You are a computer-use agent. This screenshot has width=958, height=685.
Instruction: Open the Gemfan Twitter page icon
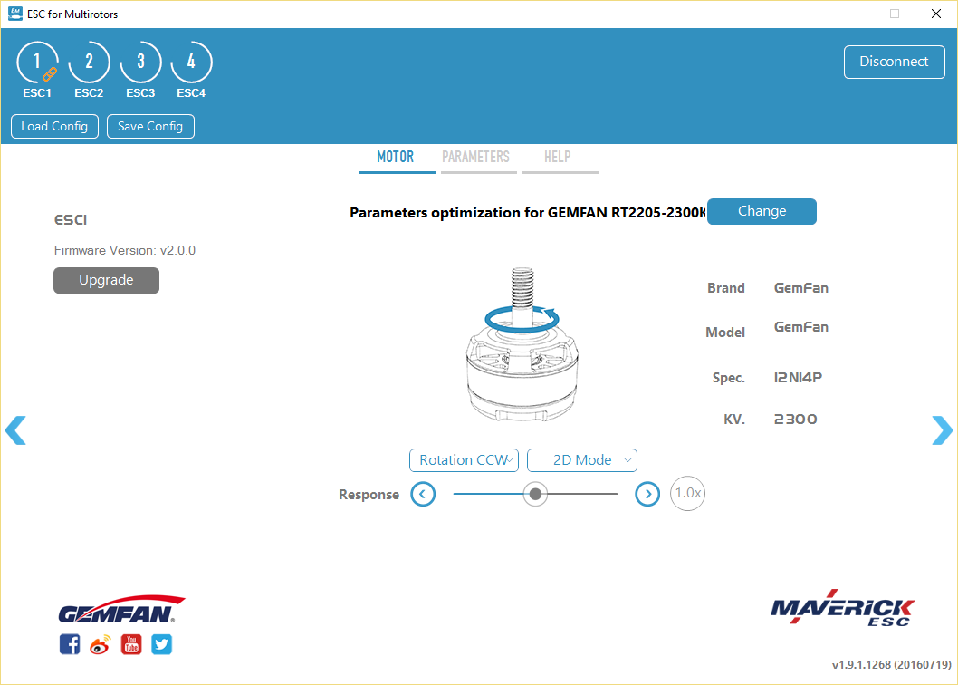[162, 644]
